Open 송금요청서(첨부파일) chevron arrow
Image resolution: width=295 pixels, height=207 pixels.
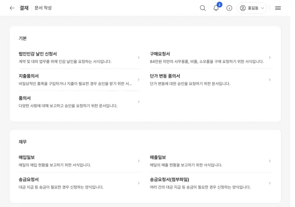click(x=270, y=183)
